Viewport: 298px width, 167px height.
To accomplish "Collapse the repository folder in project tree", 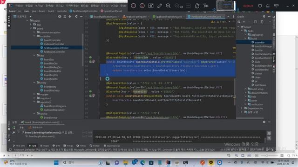I will (x=34, y=102).
